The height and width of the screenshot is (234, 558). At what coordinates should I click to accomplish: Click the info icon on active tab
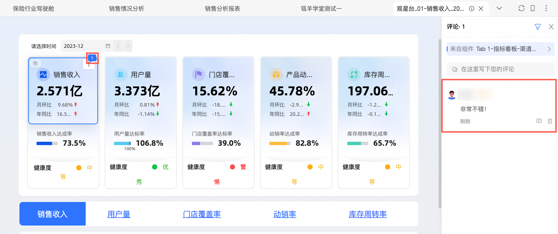click(472, 9)
